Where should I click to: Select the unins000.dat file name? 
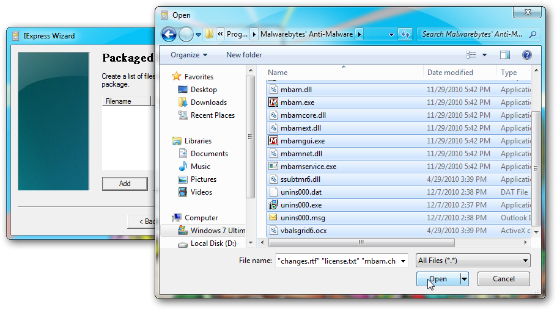301,192
